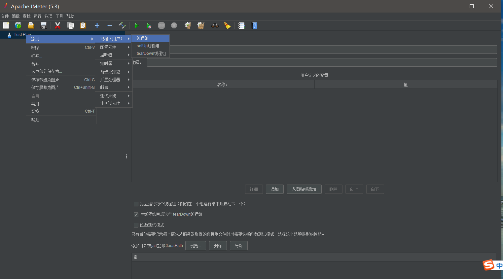Expand 定时器 submenu
Screen dimensions: 503x279
click(x=114, y=63)
